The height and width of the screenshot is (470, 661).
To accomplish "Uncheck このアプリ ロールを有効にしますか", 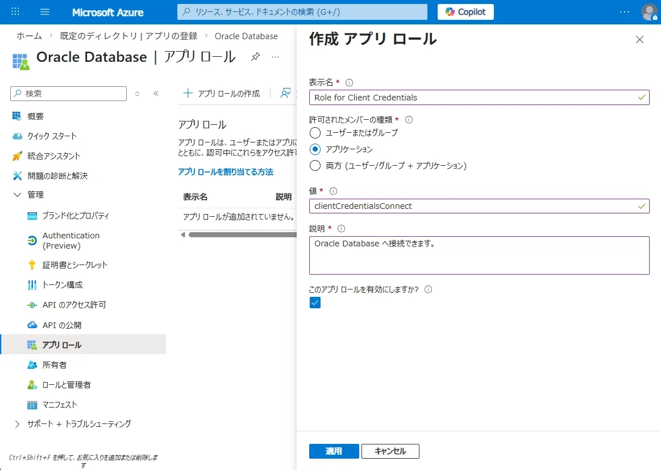I will (x=315, y=303).
